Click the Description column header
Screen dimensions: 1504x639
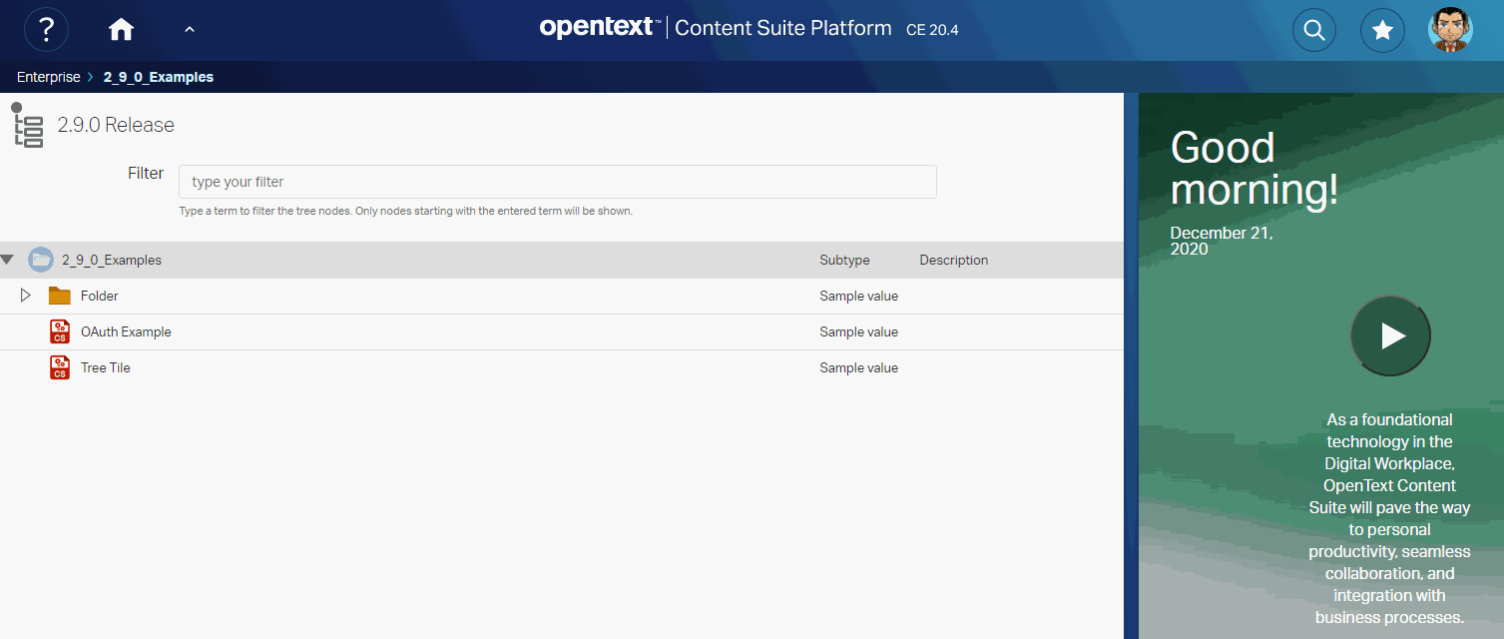(953, 260)
